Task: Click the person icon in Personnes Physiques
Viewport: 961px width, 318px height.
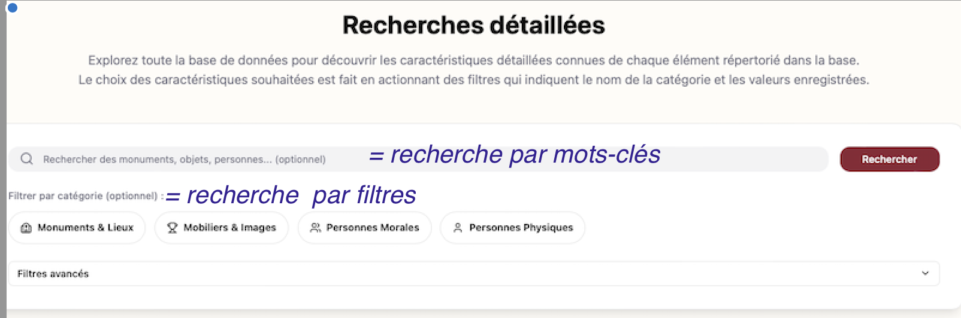Action: pyautogui.click(x=458, y=228)
